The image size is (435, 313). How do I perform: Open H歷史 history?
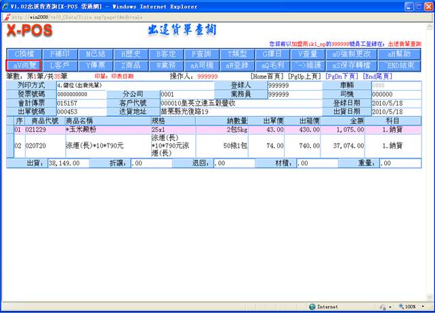(x=131, y=54)
